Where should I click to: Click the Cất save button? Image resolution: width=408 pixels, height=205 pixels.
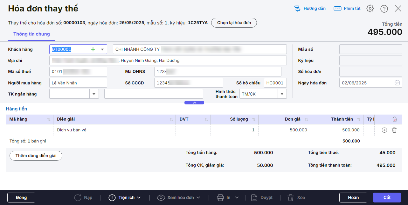point(387,197)
